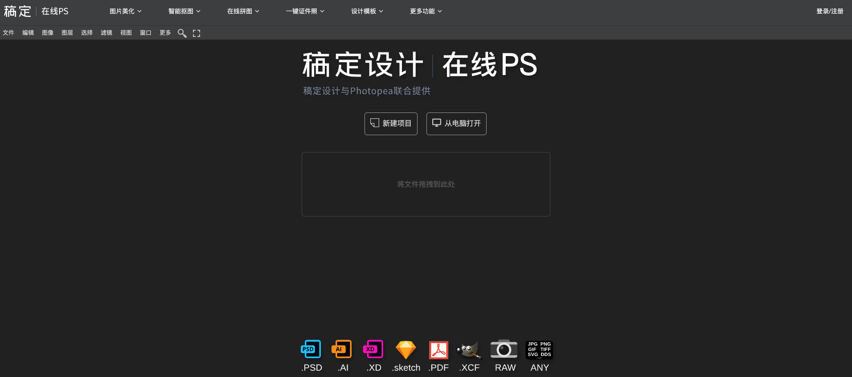Click the 从电脑打开 button
This screenshot has height=377, width=852.
(456, 124)
